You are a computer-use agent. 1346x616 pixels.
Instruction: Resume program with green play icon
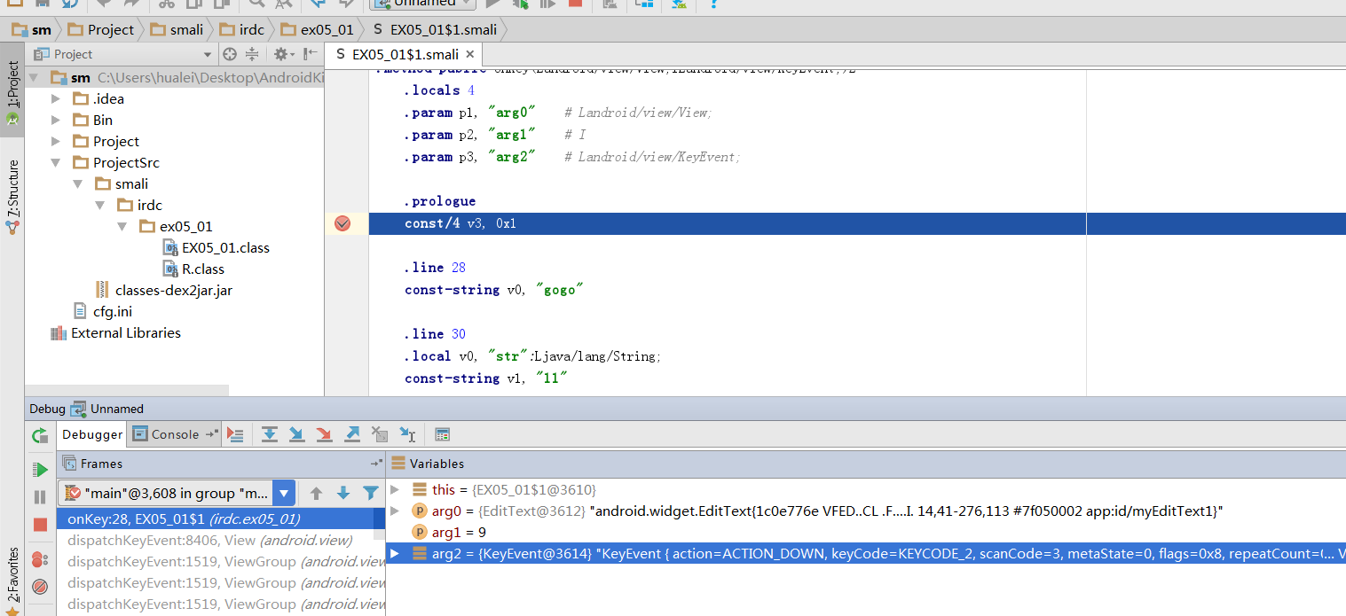pyautogui.click(x=40, y=470)
